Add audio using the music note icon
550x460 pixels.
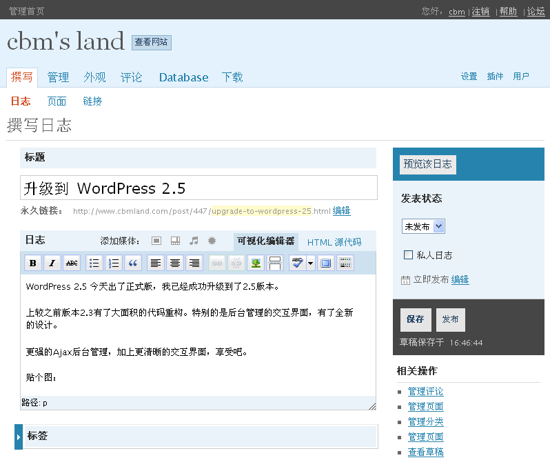tap(194, 241)
